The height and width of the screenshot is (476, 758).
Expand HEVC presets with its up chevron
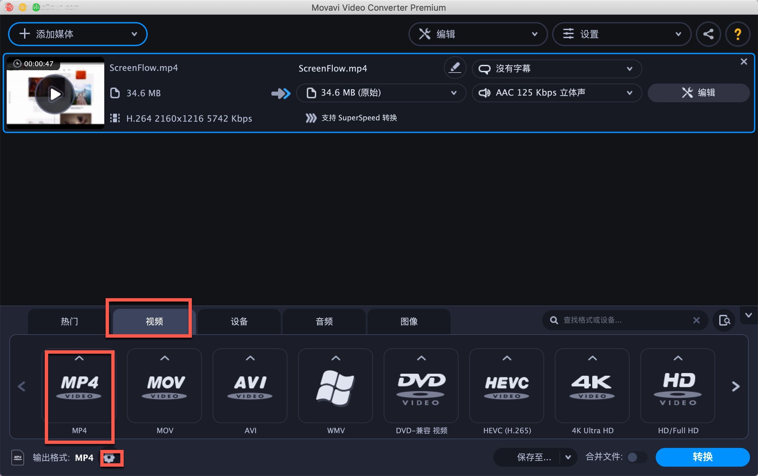(507, 358)
